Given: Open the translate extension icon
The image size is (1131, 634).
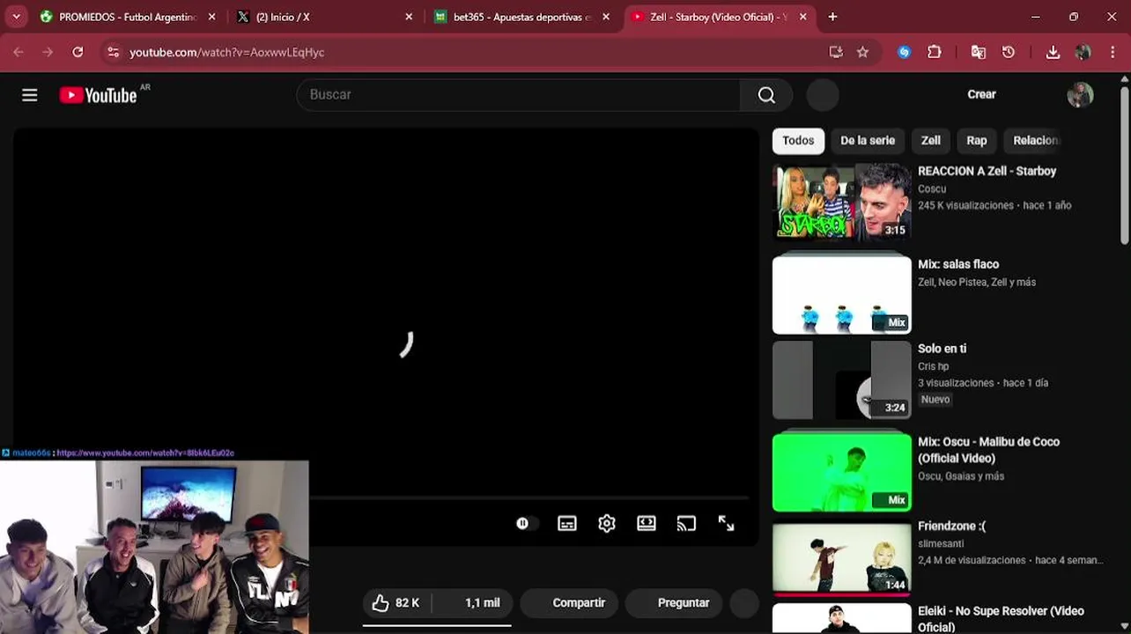Looking at the screenshot, I should pos(979,53).
